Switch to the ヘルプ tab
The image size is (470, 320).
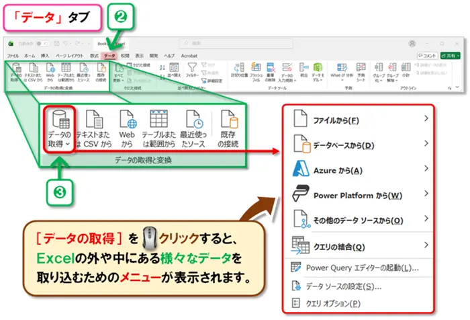click(169, 56)
